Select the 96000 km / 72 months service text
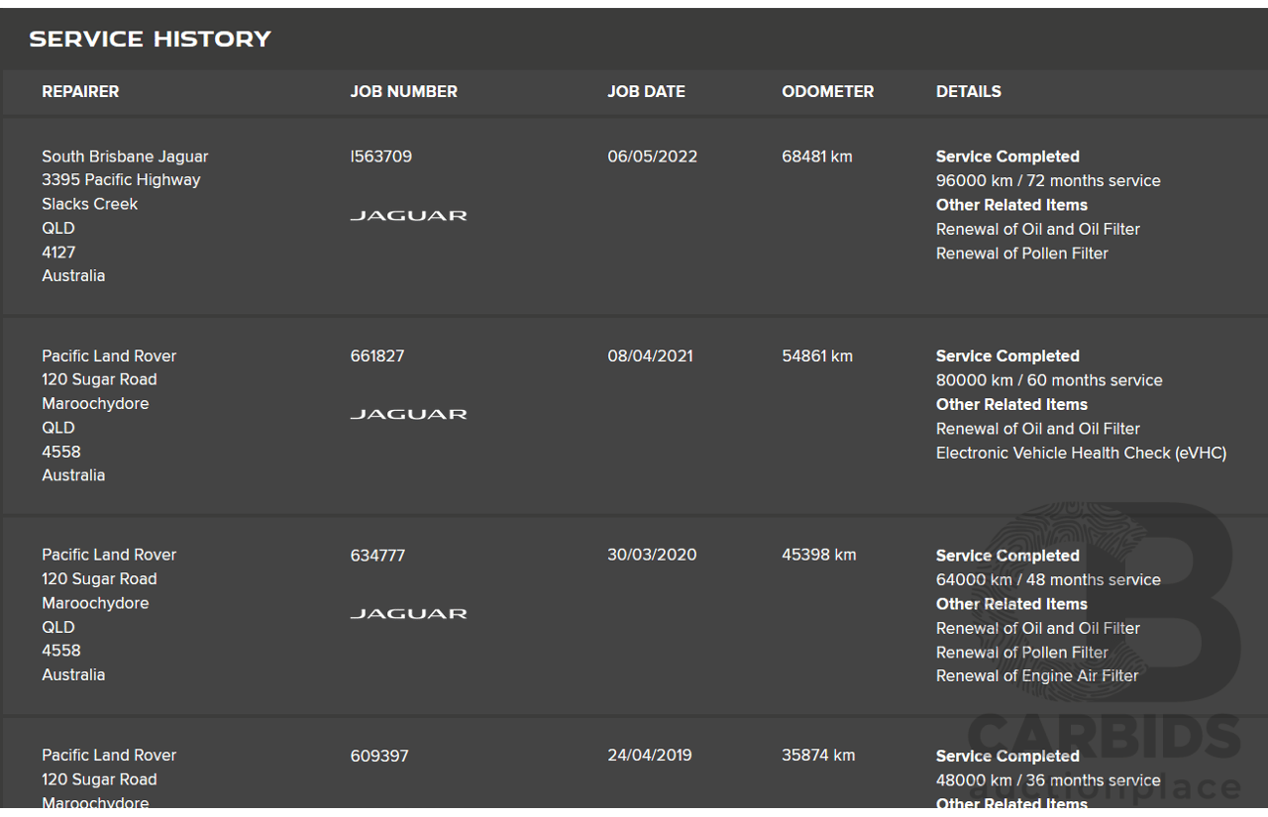This screenshot has height=817, width=1268. pyautogui.click(x=1047, y=180)
